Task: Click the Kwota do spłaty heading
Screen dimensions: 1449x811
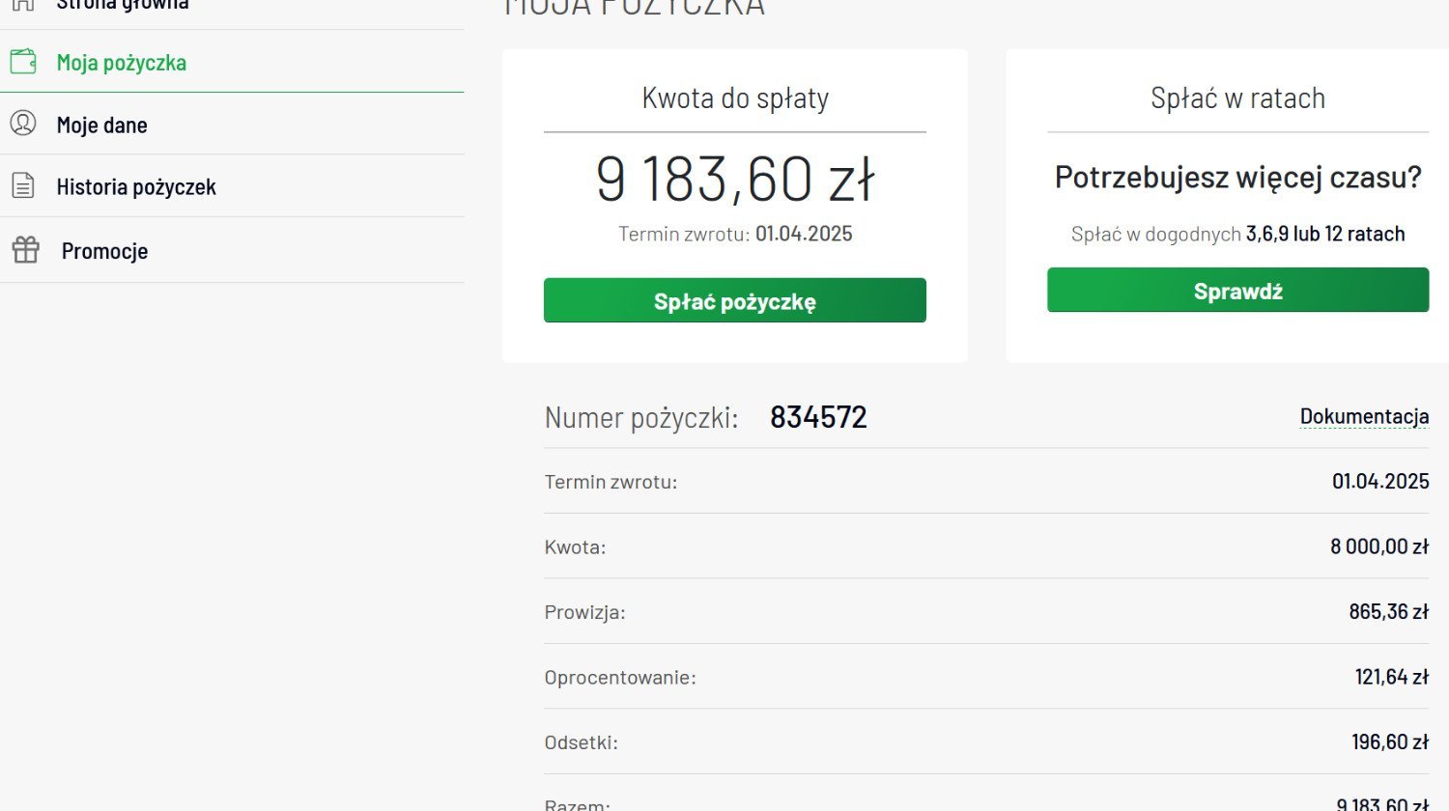Action: (x=735, y=98)
